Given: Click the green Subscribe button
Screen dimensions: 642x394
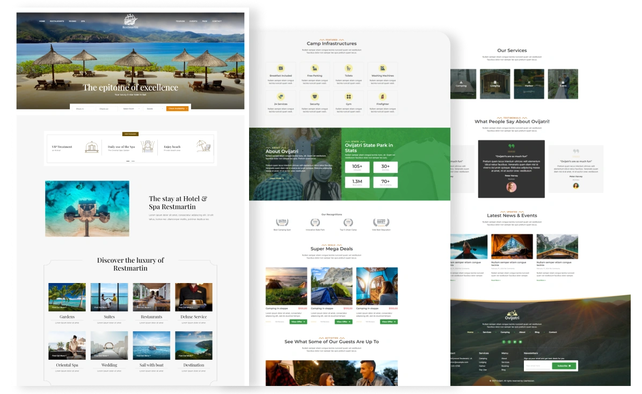Looking at the screenshot, I should 564,366.
